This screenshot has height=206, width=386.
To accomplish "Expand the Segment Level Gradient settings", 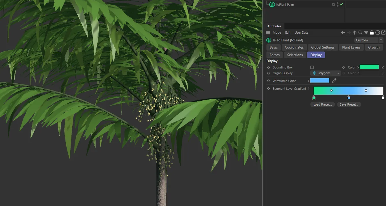I will point(309,89).
